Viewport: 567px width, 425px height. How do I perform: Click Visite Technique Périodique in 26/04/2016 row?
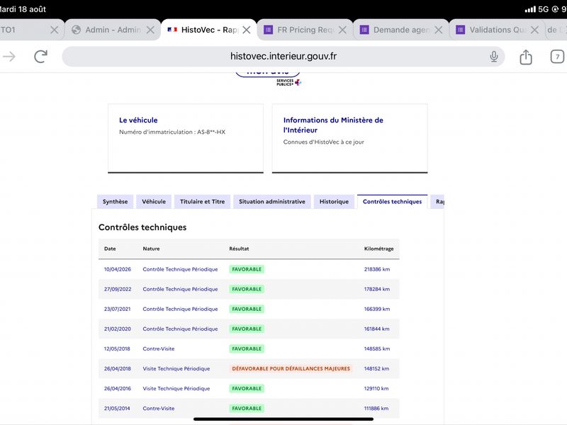point(176,388)
